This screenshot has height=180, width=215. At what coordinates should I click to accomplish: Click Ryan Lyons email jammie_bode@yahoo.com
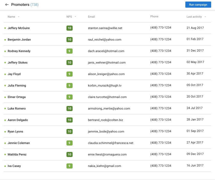[106, 131]
